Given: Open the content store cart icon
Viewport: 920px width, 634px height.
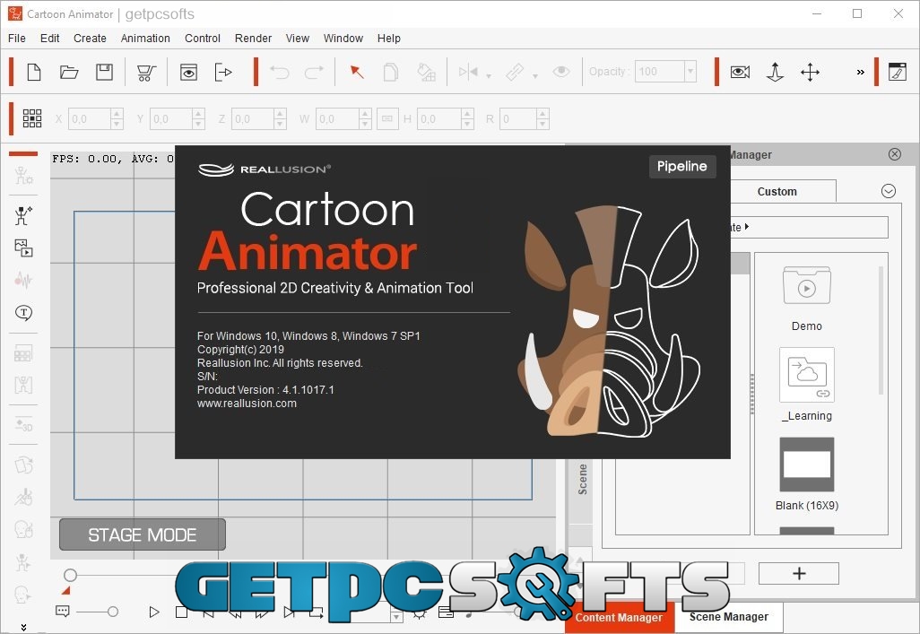Looking at the screenshot, I should click(x=146, y=73).
